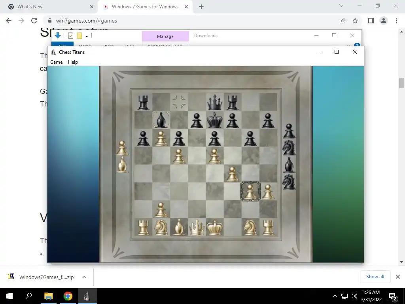The image size is (405, 304).
Task: Select the white rook on h1
Action: 268,228
